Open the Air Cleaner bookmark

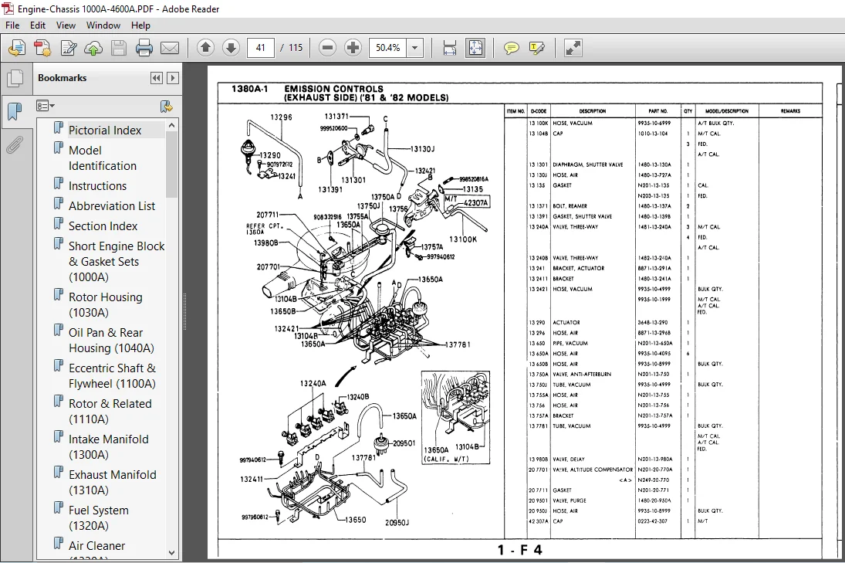(x=96, y=546)
